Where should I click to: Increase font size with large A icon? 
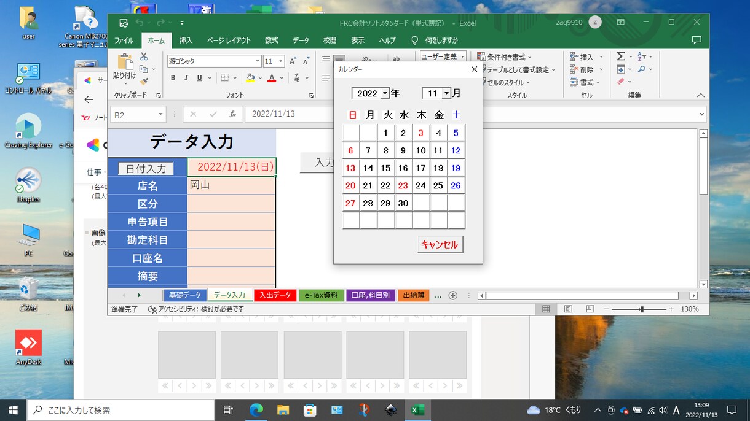(x=293, y=61)
